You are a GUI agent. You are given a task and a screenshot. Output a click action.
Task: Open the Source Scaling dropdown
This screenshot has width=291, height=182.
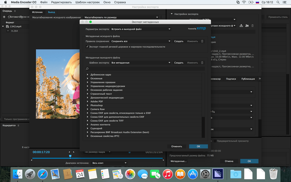121,17
